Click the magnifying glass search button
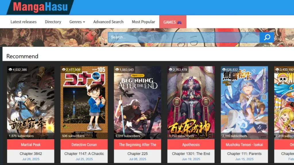Image resolution: width=294 pixels, height=165 pixels. point(267,37)
